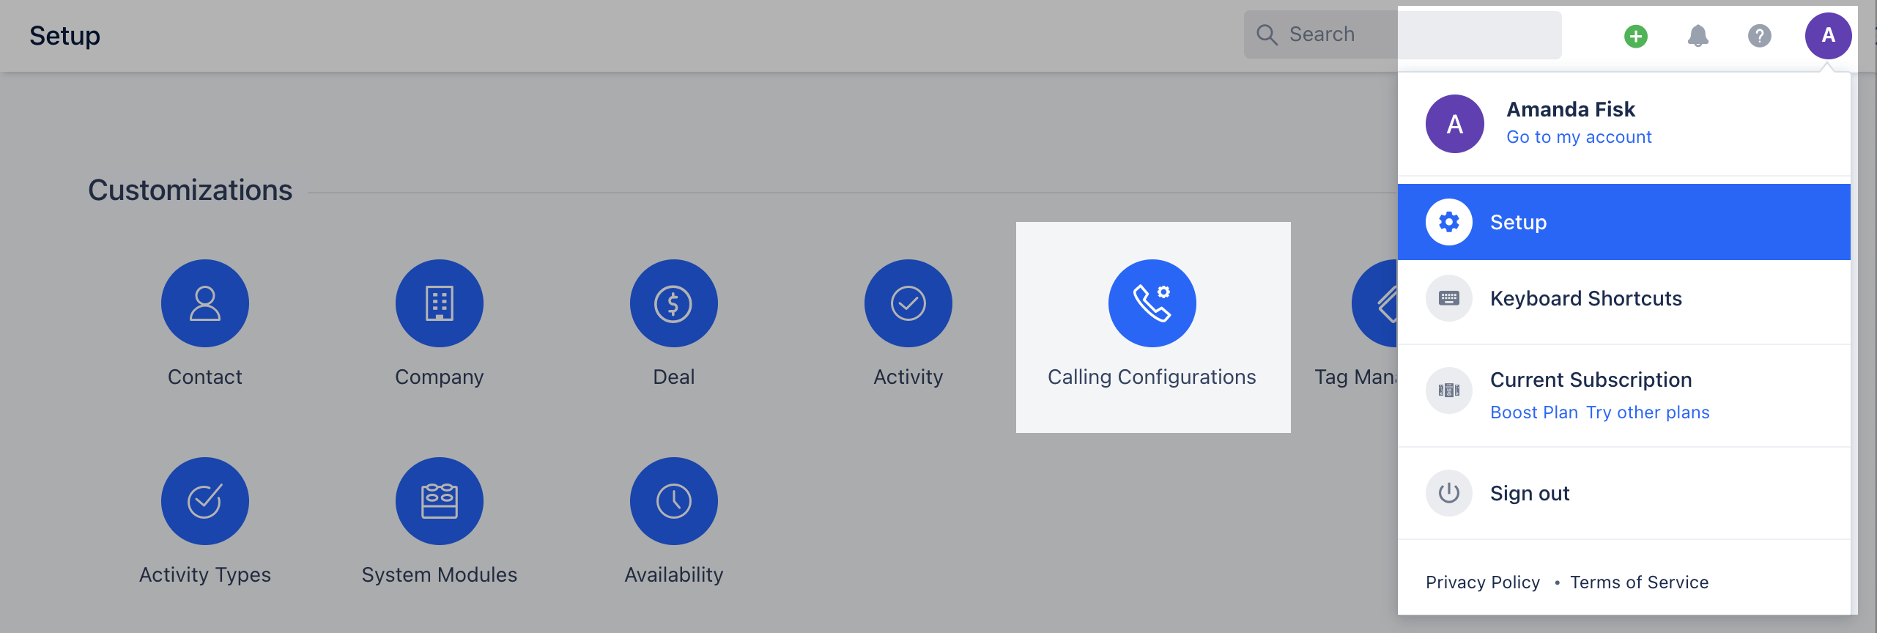Click the Try other plans link
This screenshot has width=1877, height=633.
(x=1648, y=412)
